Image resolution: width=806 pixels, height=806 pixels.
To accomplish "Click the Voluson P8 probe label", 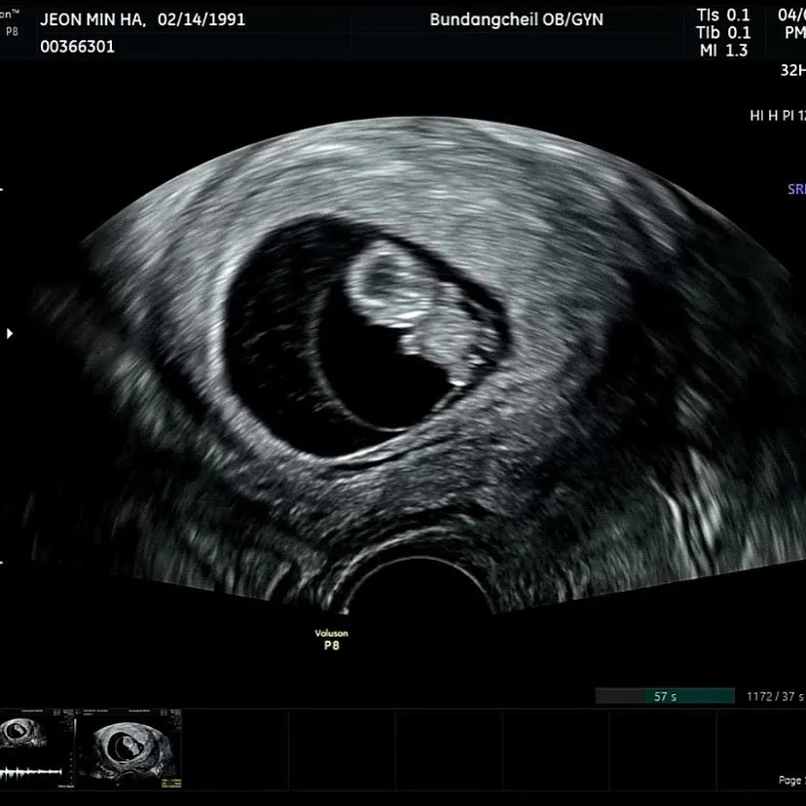I will [332, 639].
